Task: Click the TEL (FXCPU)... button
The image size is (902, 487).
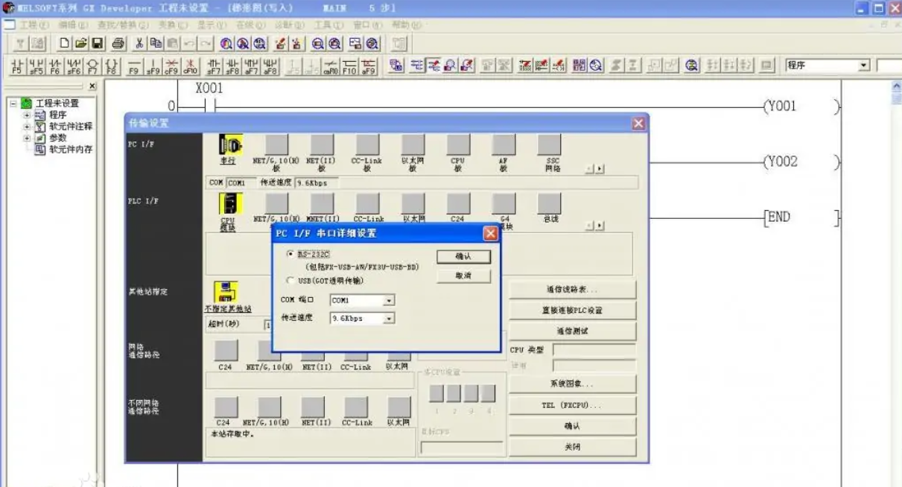Action: tap(573, 405)
